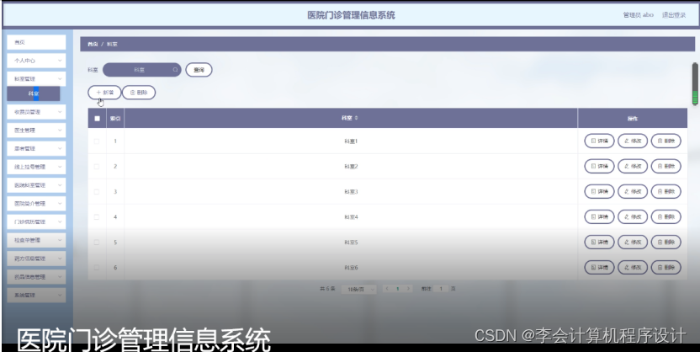Check the checkbox for row 科室6
This screenshot has width=700, height=352.
click(x=97, y=267)
